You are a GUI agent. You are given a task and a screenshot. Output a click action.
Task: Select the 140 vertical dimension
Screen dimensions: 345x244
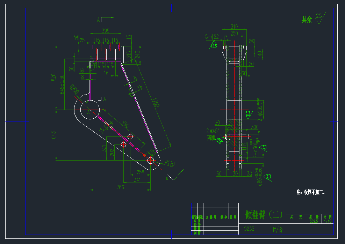click(x=260, y=54)
